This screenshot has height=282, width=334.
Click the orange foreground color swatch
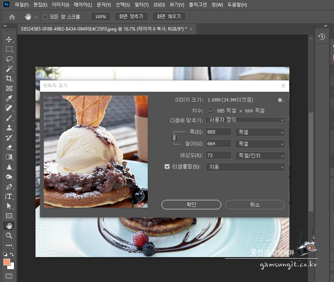point(6,262)
